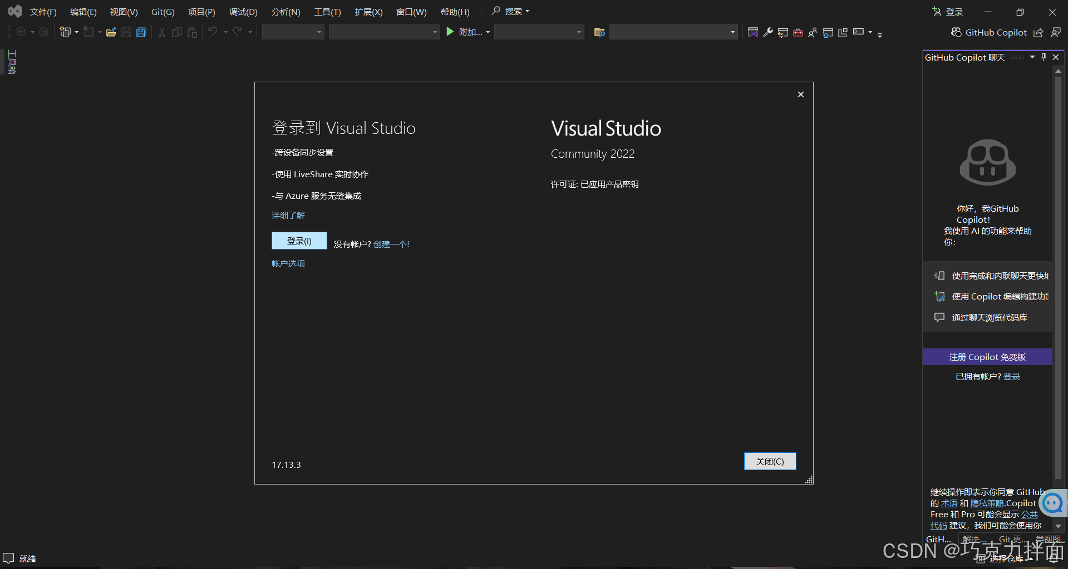Switch to the 类视图 tab
Screen dimensions: 1068x569
(1048, 539)
